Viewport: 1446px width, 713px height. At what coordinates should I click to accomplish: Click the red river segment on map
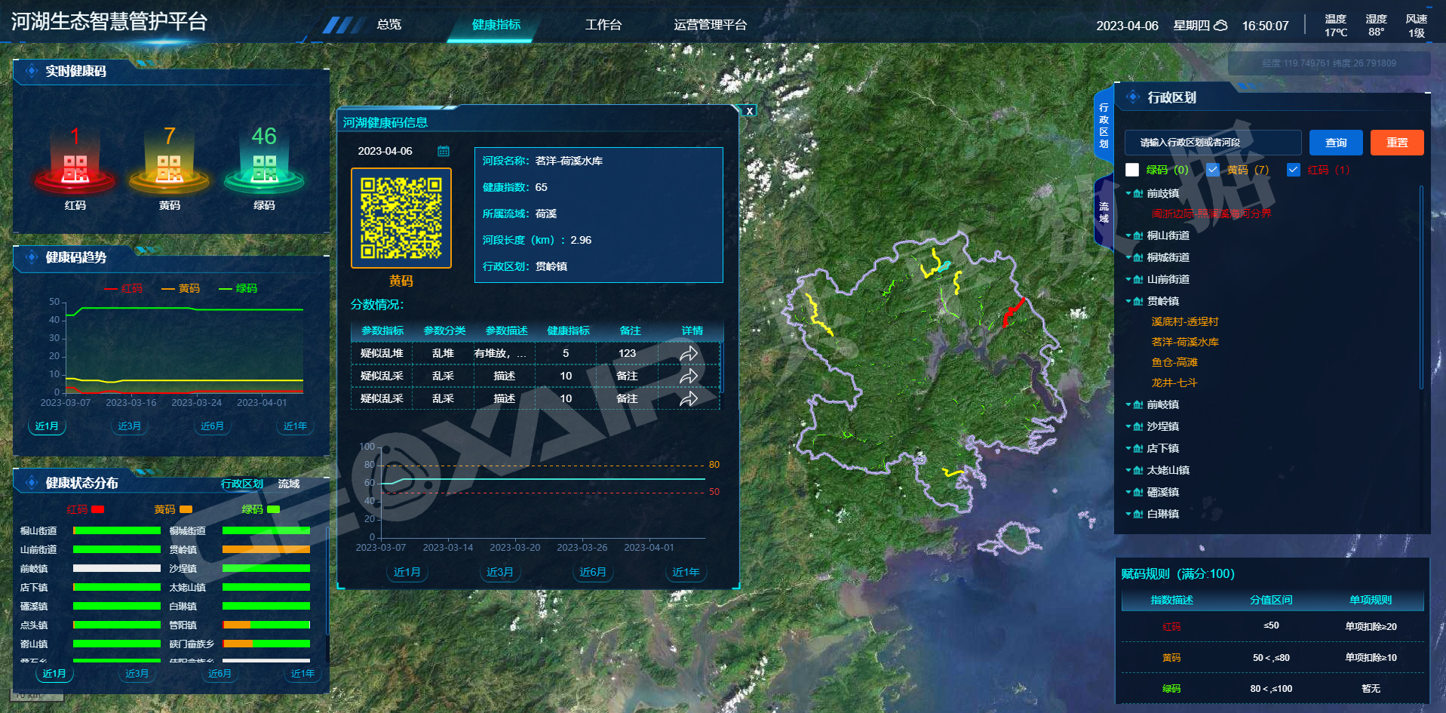(1013, 312)
